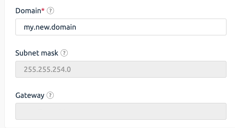Click the word 'domain' in my.new.domain
The width and height of the screenshot is (235, 128).
[x=64, y=27]
